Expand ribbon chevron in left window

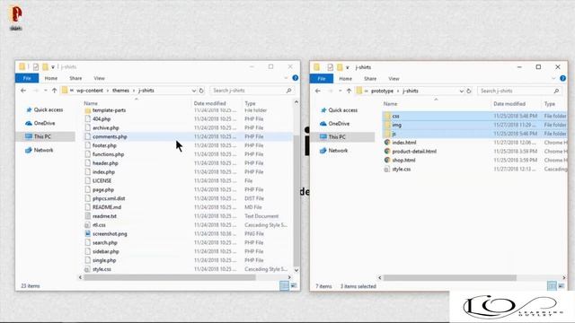point(286,78)
